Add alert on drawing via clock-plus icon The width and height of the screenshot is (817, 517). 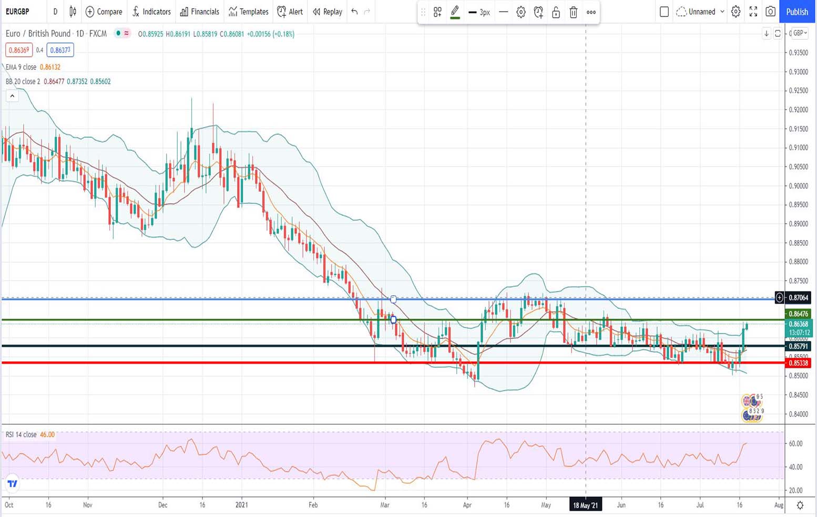click(x=538, y=12)
